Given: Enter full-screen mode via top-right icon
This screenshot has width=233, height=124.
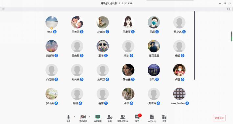Looking at the screenshot, I should pos(228,9).
